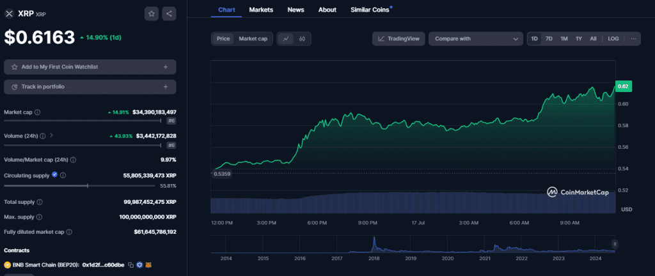Switch to the candlestick chart icon
655x276 pixels.
(x=301, y=39)
